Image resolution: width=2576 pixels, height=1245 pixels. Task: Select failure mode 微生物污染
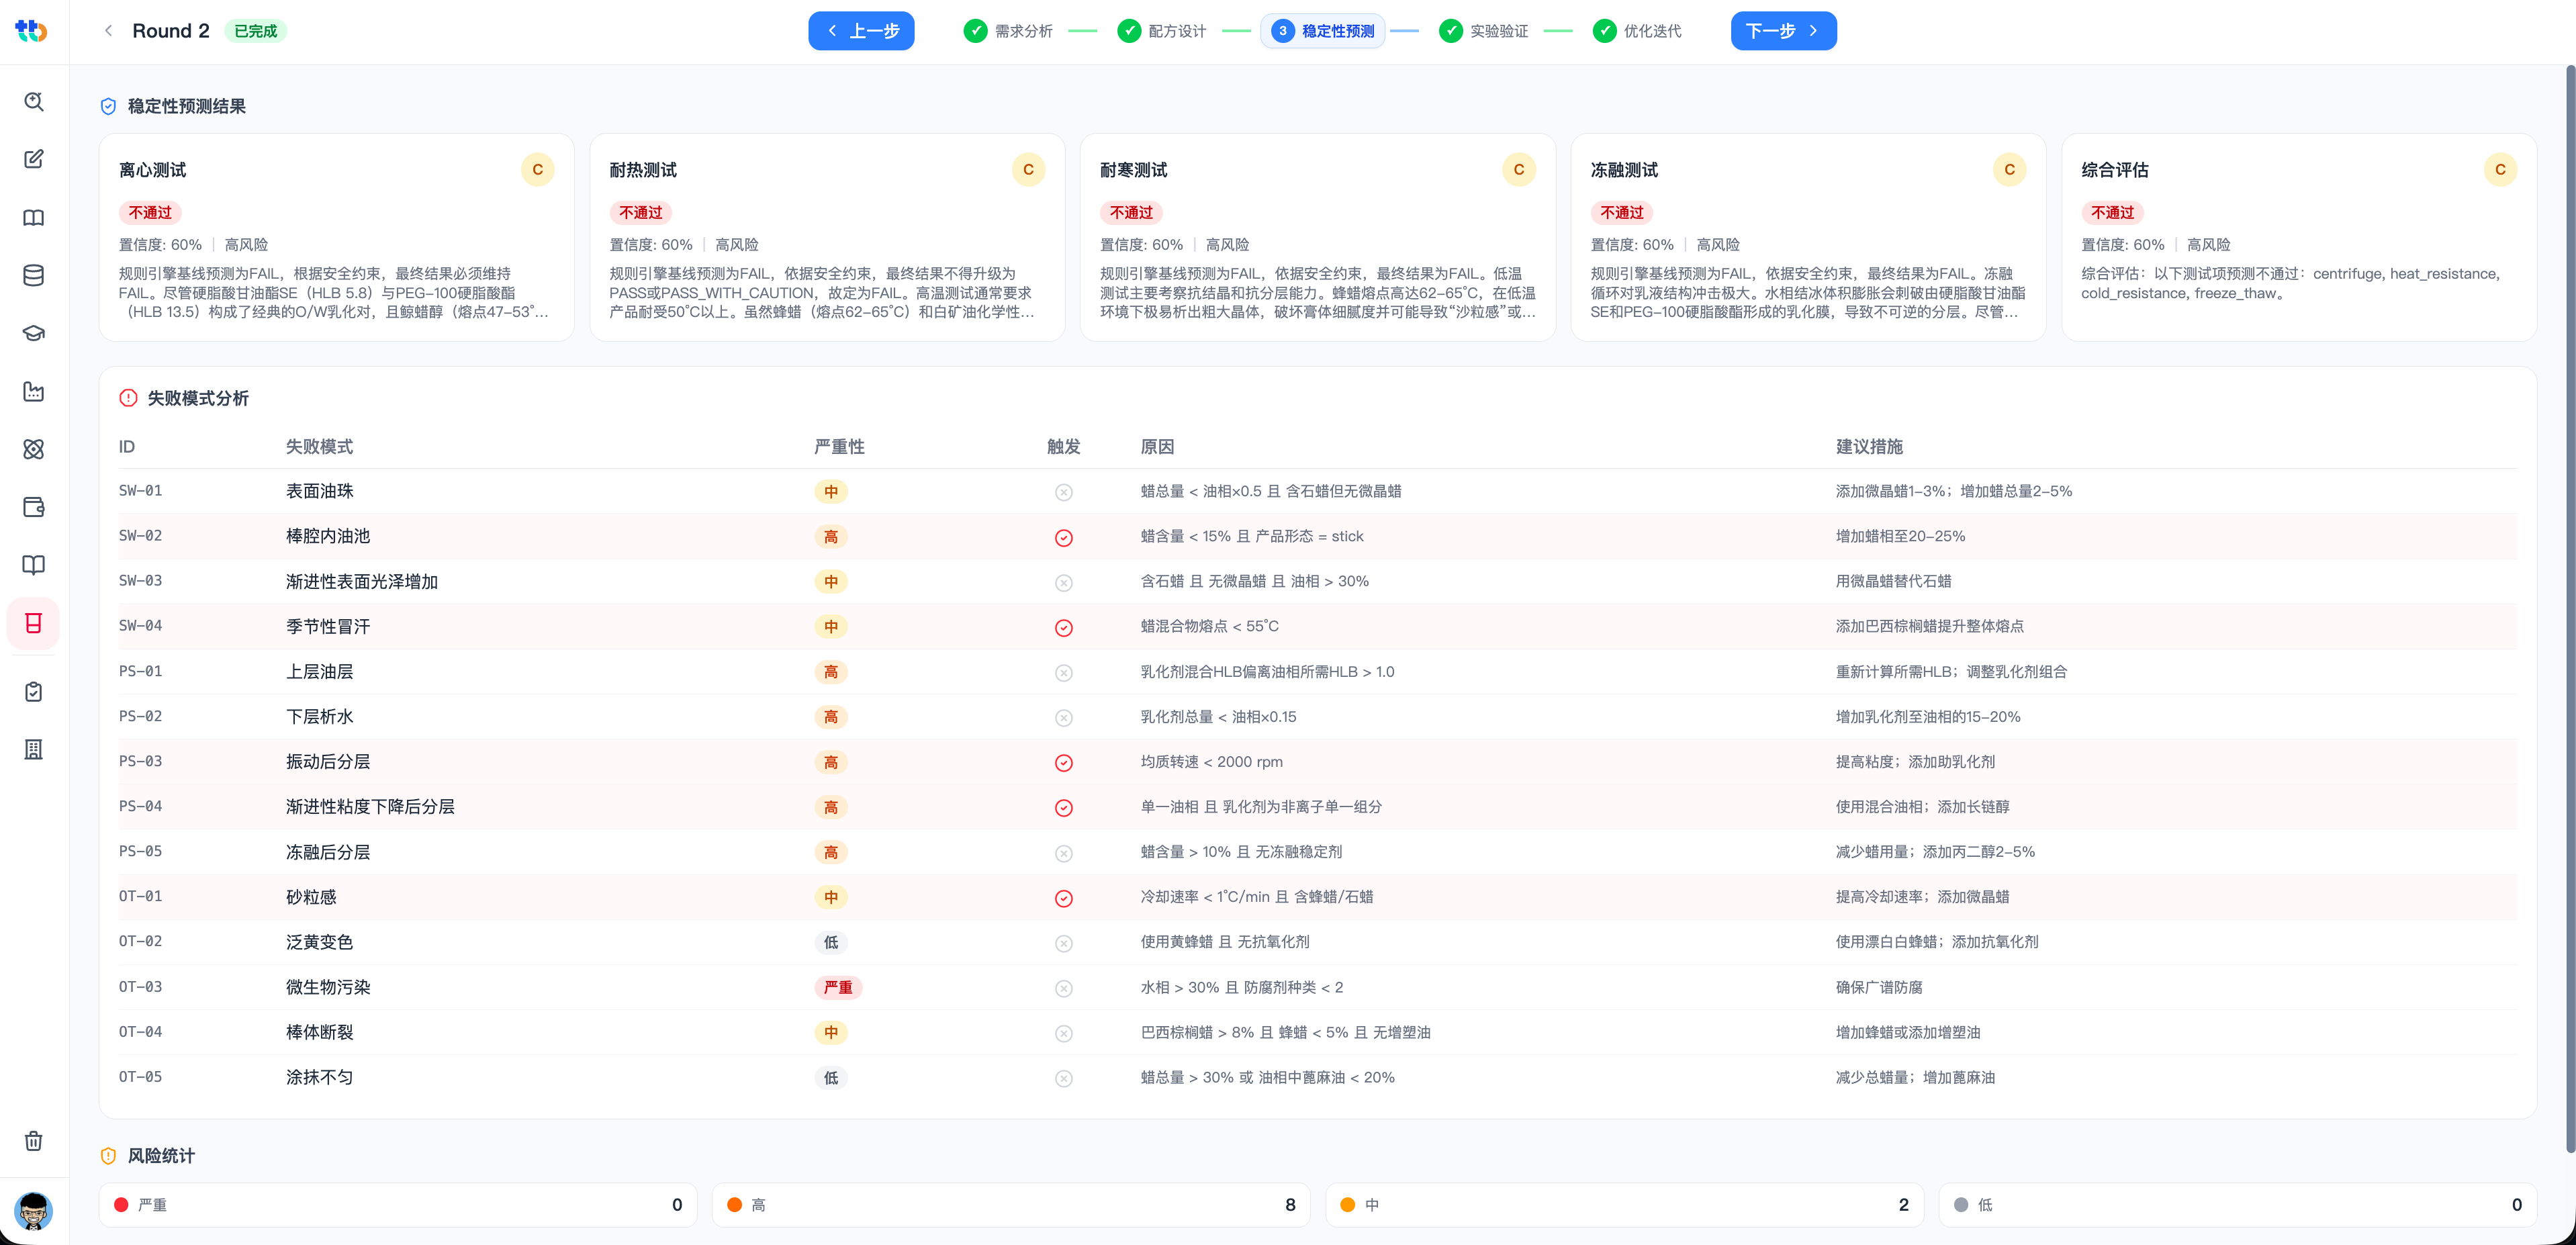pyautogui.click(x=328, y=987)
